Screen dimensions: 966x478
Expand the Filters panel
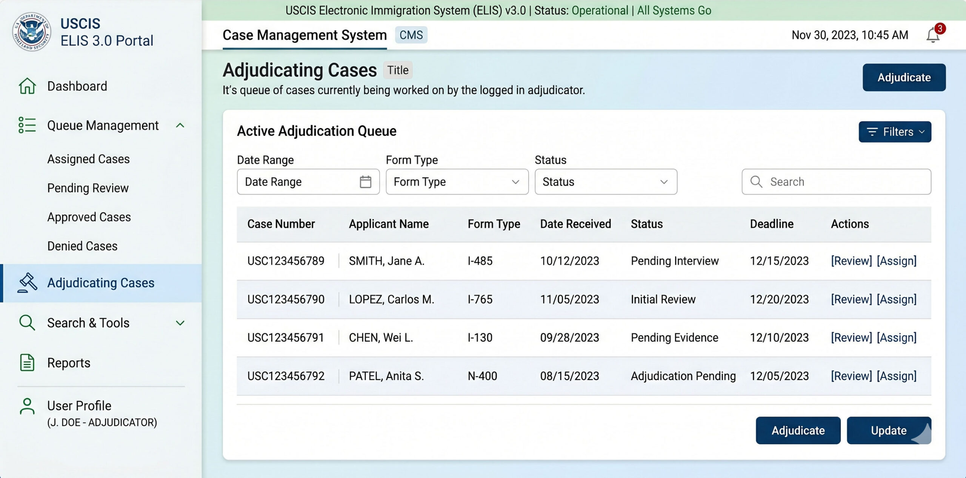(895, 132)
